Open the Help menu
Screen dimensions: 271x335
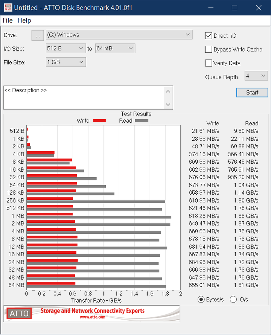24,20
